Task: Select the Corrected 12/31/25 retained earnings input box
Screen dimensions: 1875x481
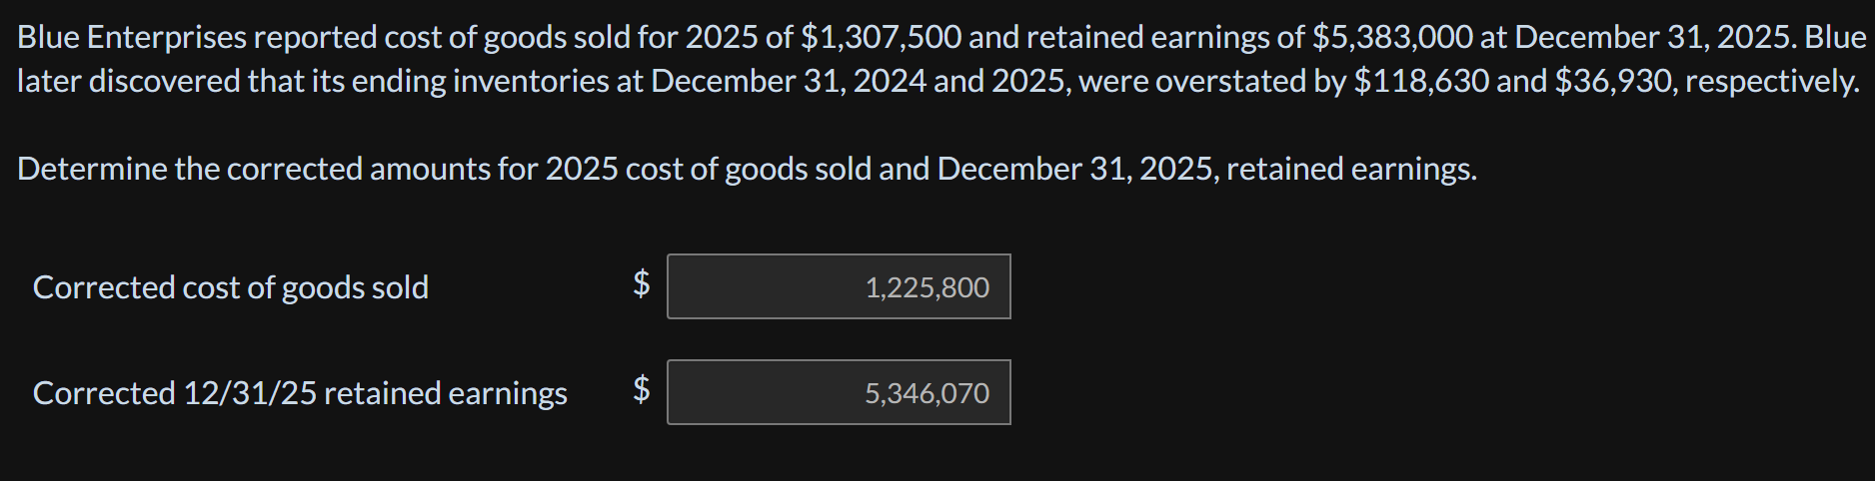Action: (839, 392)
